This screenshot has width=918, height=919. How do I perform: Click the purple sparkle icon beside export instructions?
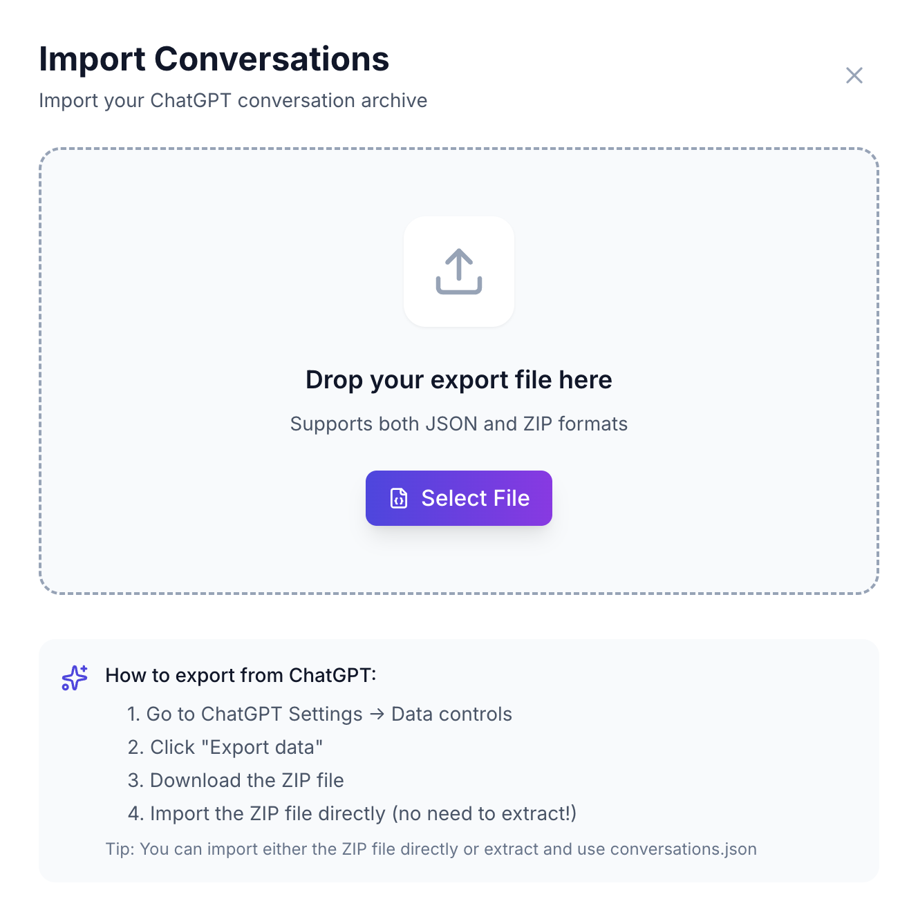coord(73,678)
